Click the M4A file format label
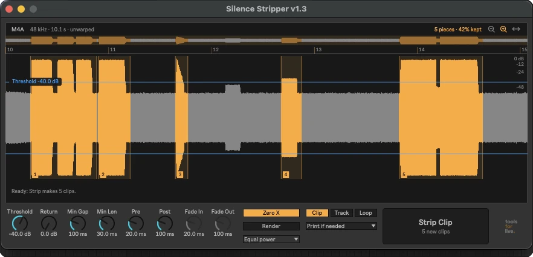This screenshot has height=257, width=533. coord(18,30)
